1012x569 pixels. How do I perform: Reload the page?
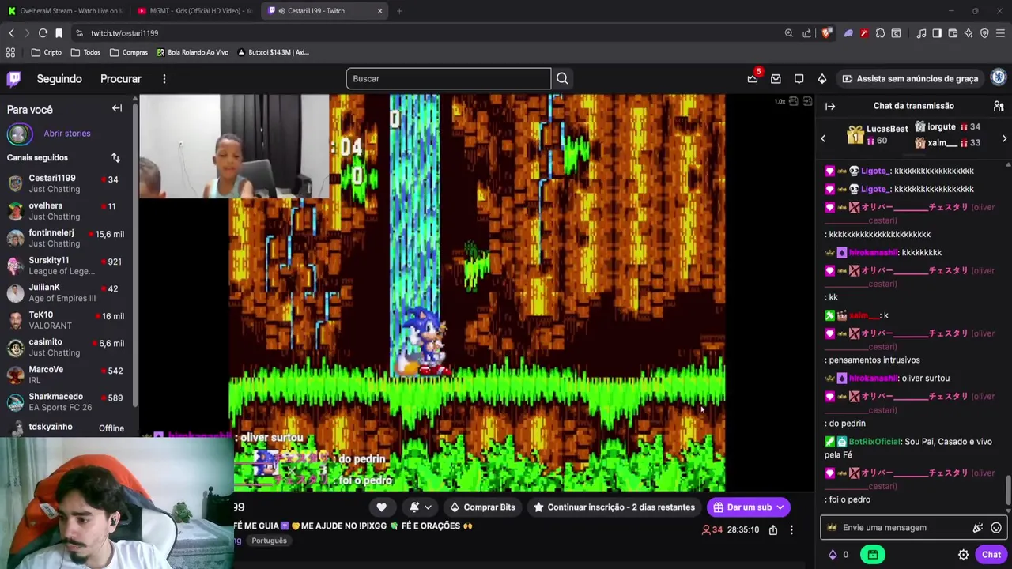[x=43, y=33]
